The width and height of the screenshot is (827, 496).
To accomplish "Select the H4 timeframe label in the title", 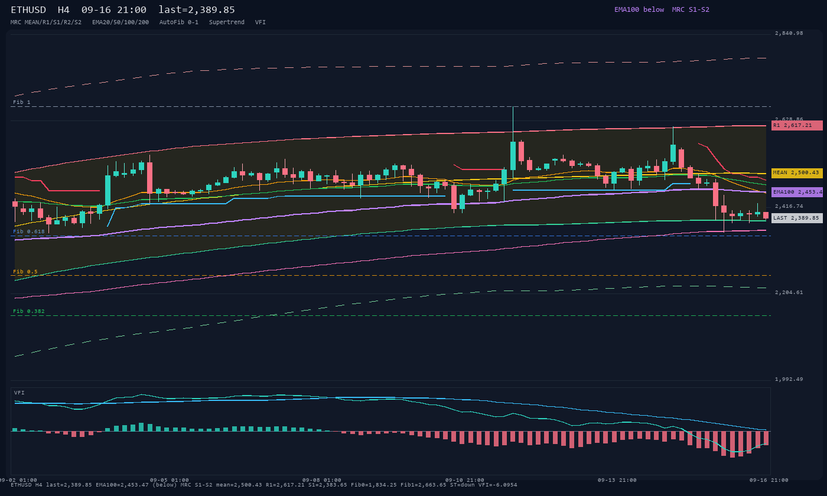I will [x=64, y=10].
